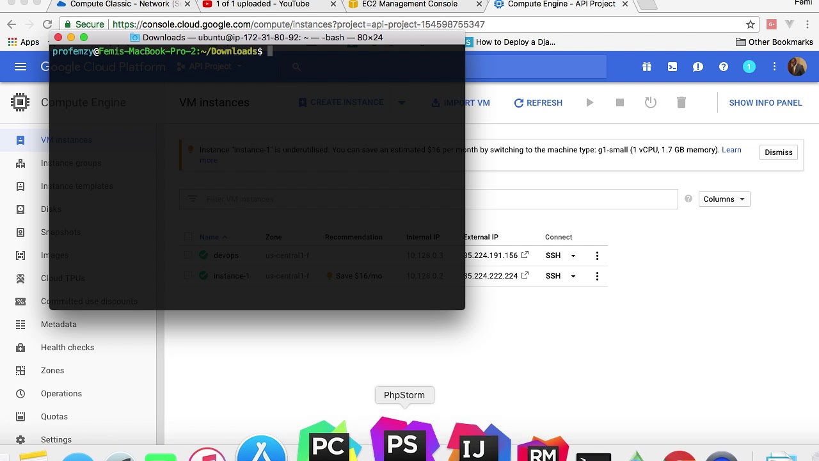Open the Google Cloud navigation hamburger menu

20,67
